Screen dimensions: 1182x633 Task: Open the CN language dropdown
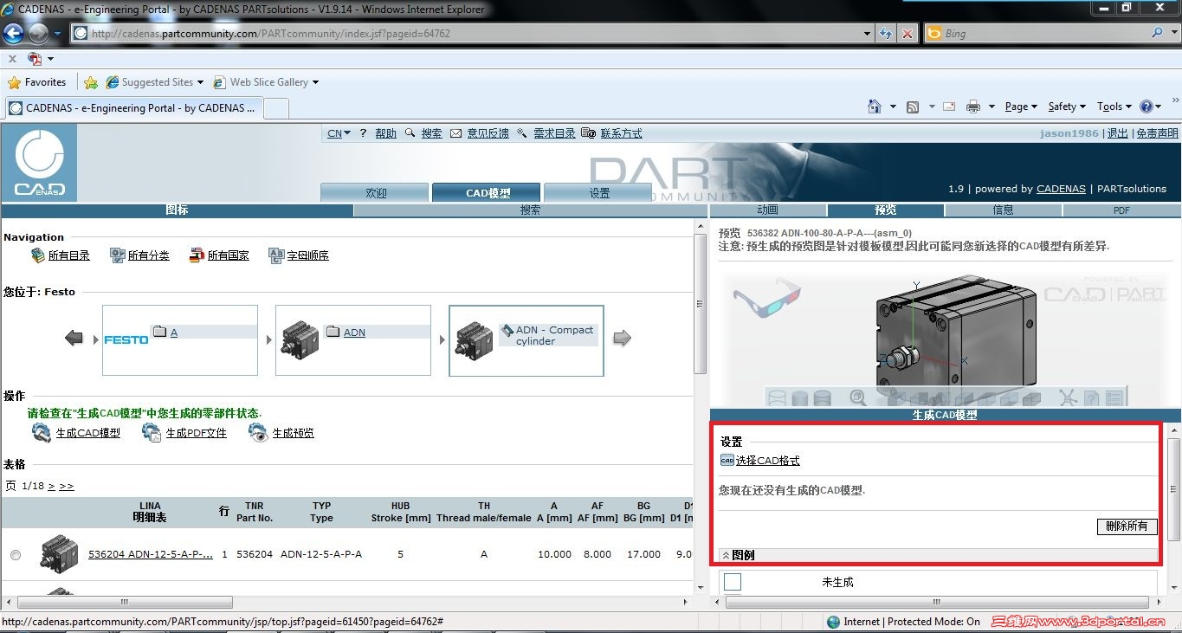tap(339, 133)
